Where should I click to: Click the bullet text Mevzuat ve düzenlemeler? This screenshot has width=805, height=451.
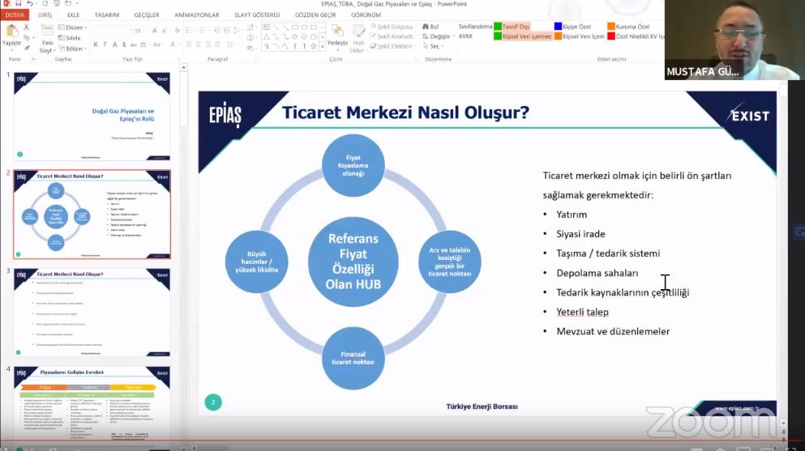click(x=613, y=331)
